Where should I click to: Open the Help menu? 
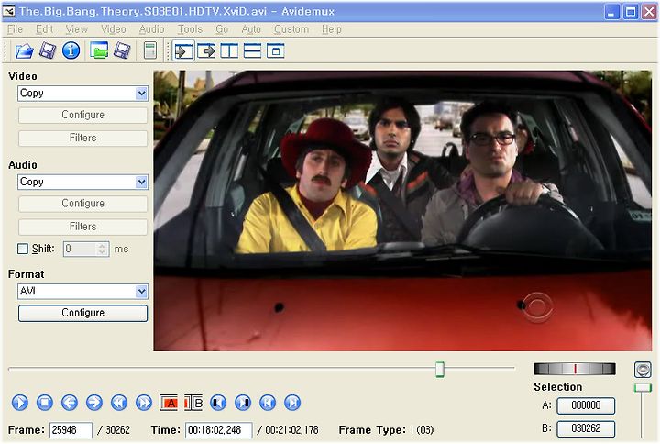332,29
